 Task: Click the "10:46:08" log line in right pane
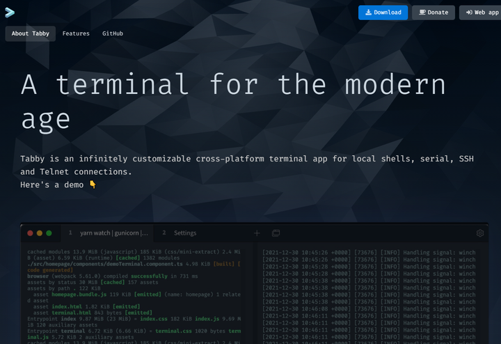click(369, 308)
